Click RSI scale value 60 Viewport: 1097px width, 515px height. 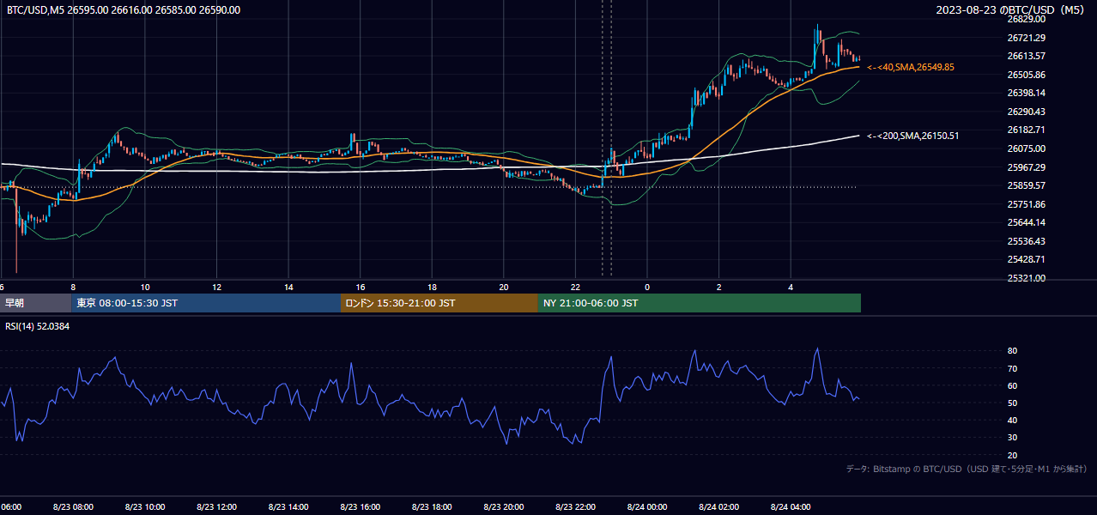coord(1012,385)
